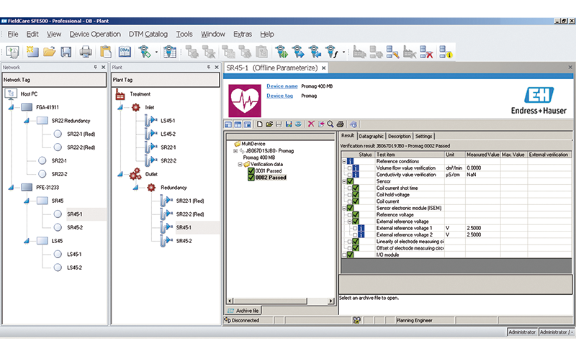Click the Device name link

coord(282,86)
